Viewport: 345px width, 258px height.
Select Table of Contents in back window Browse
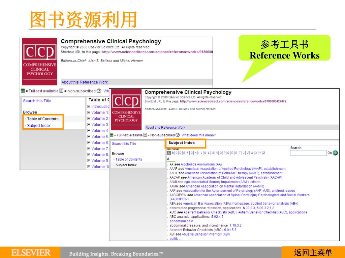coord(43,119)
